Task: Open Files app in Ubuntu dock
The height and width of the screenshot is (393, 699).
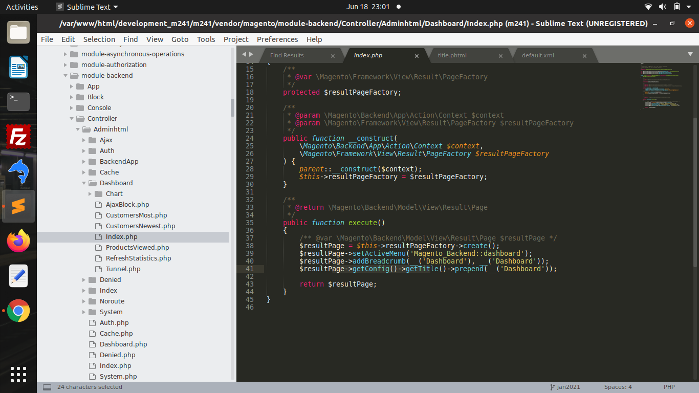Action: tap(18, 32)
